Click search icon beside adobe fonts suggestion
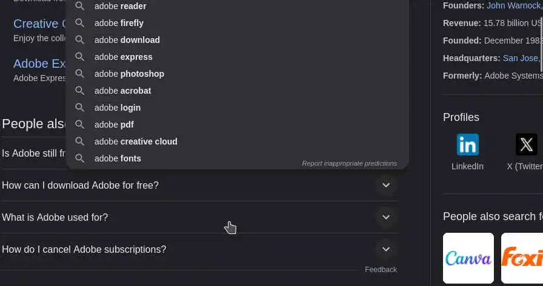 click(79, 158)
